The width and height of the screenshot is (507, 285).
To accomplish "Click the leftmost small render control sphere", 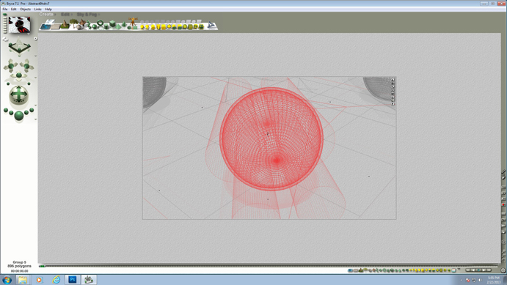I will click(5, 110).
